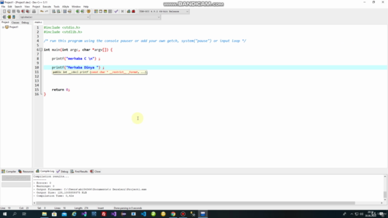Click the Profile Analysis toolbar icon

point(129,12)
